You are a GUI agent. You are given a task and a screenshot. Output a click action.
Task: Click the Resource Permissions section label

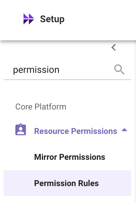pyautogui.click(x=76, y=131)
